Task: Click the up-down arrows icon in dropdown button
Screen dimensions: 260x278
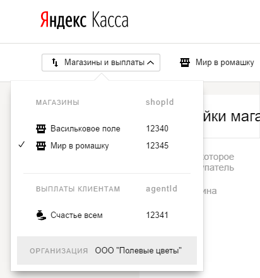Action: pyautogui.click(x=55, y=63)
